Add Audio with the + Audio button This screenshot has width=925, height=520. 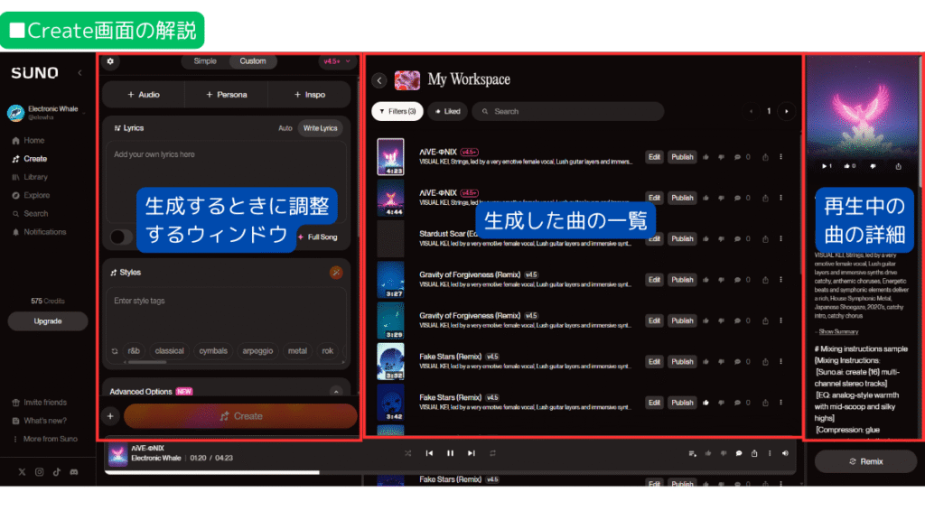click(144, 95)
